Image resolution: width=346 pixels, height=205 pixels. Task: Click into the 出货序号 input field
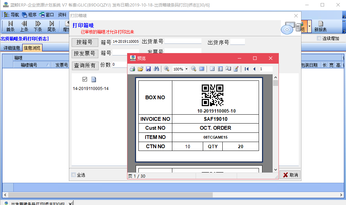[x=237, y=42]
